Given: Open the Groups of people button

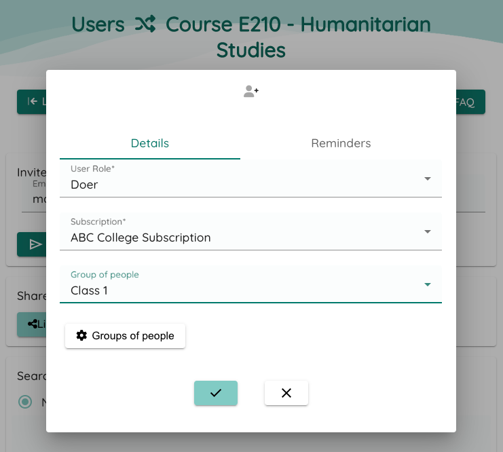Looking at the screenshot, I should [x=125, y=335].
